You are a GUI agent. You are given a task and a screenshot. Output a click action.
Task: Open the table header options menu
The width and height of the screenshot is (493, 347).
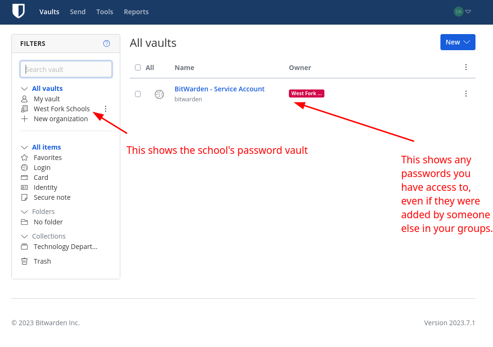point(466,67)
